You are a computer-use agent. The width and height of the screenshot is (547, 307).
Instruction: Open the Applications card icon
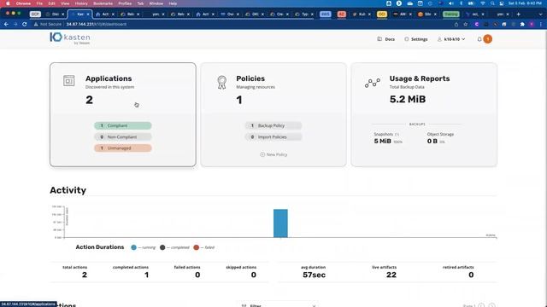click(x=69, y=80)
